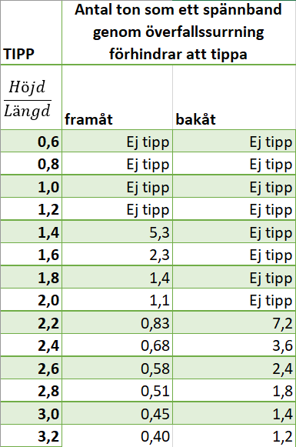
Task: Click the 0,51 framåt value cell
Action: tap(117, 390)
